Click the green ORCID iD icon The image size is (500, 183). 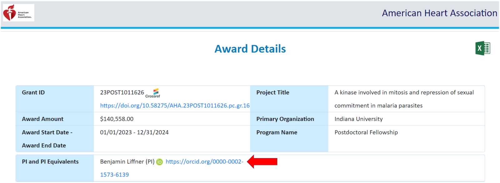pos(159,162)
